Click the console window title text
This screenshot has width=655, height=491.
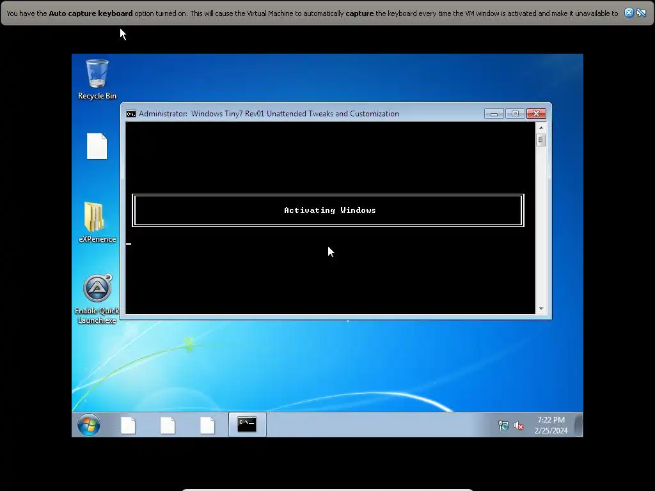(269, 114)
